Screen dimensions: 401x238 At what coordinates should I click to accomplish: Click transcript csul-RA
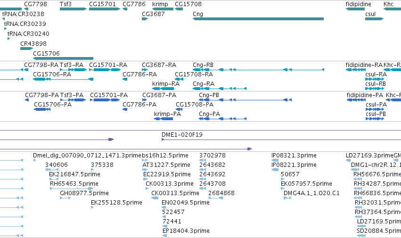375,79
